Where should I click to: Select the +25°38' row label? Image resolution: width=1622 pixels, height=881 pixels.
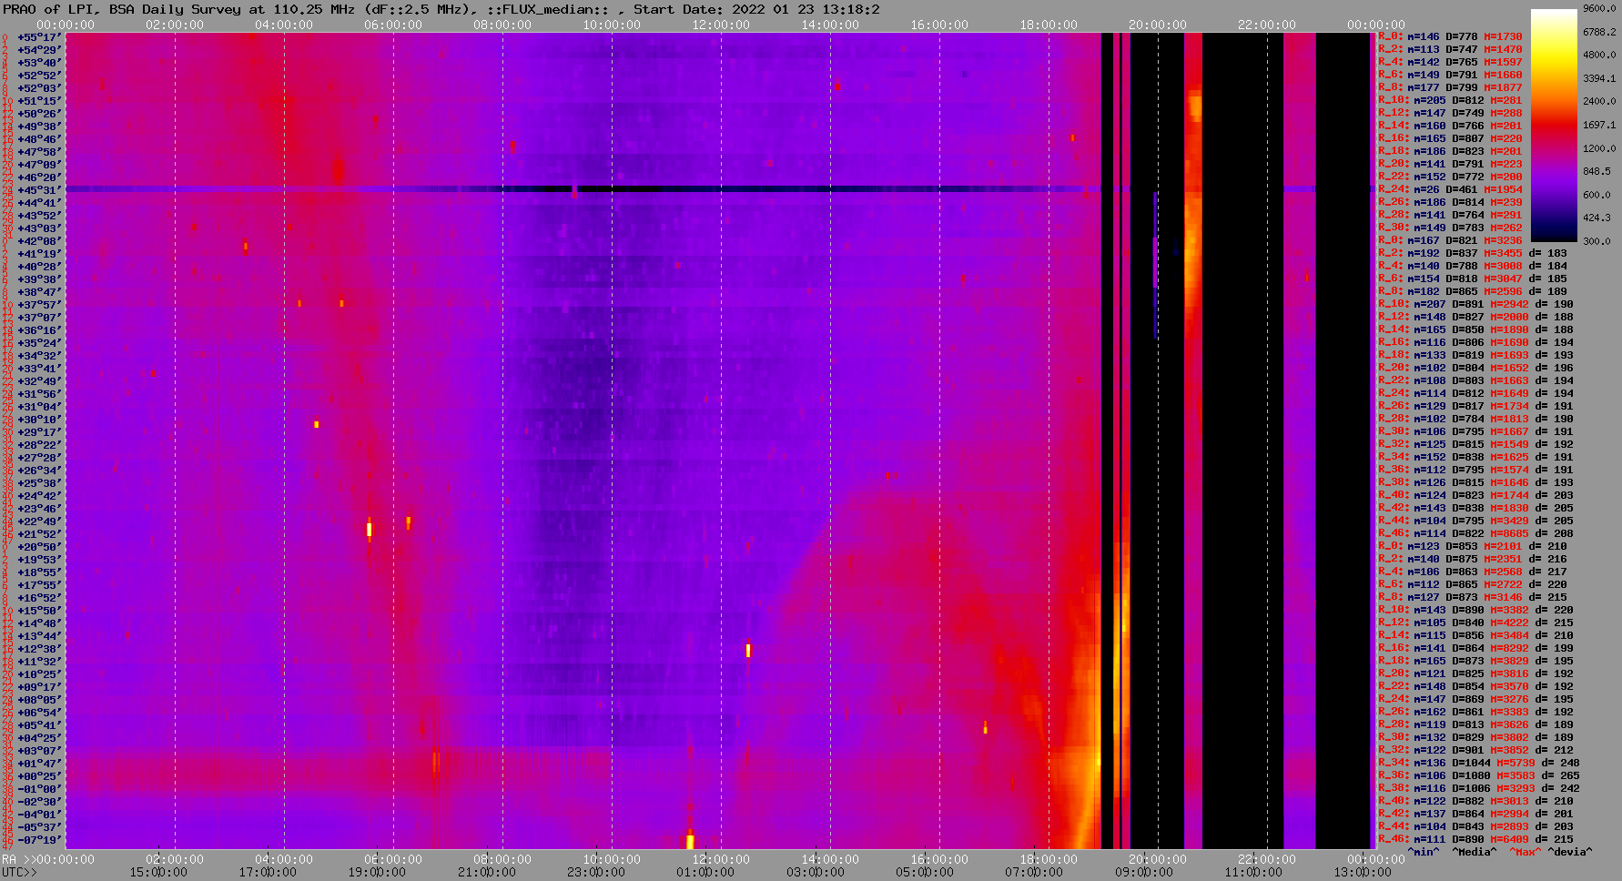(x=39, y=483)
